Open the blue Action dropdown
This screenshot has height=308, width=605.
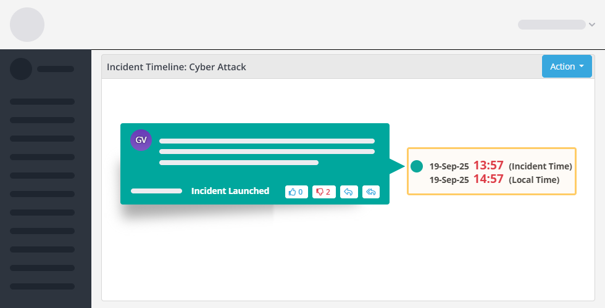click(567, 67)
